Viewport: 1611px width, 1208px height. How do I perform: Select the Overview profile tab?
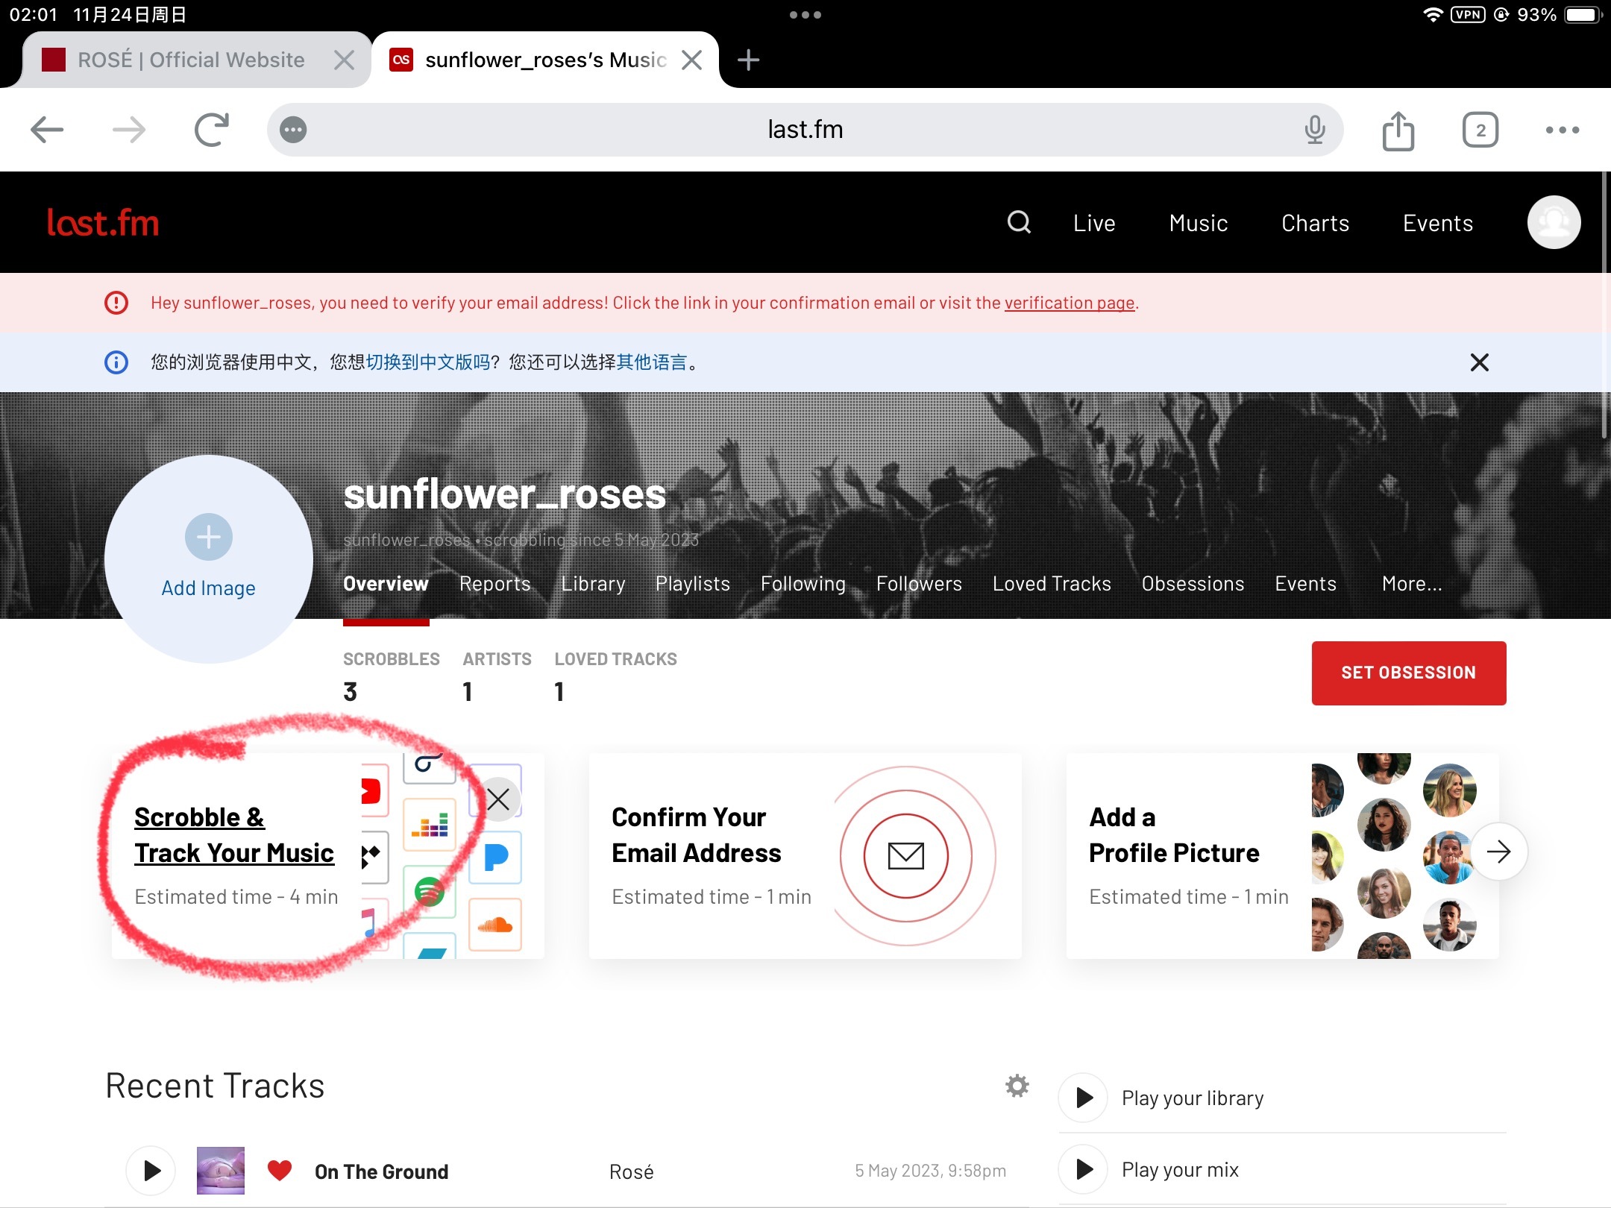386,584
